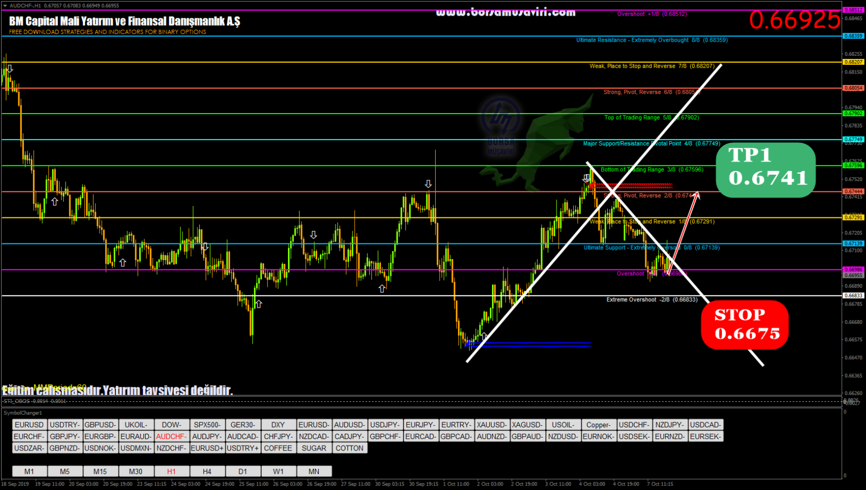866x490 pixels.
Task: Click the 0.68512 magenta price tag
Action: [854, 10]
